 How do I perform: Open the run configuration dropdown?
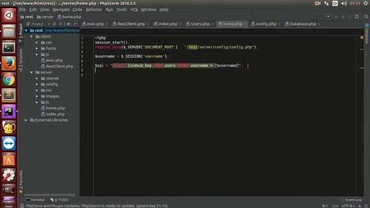tap(328, 17)
